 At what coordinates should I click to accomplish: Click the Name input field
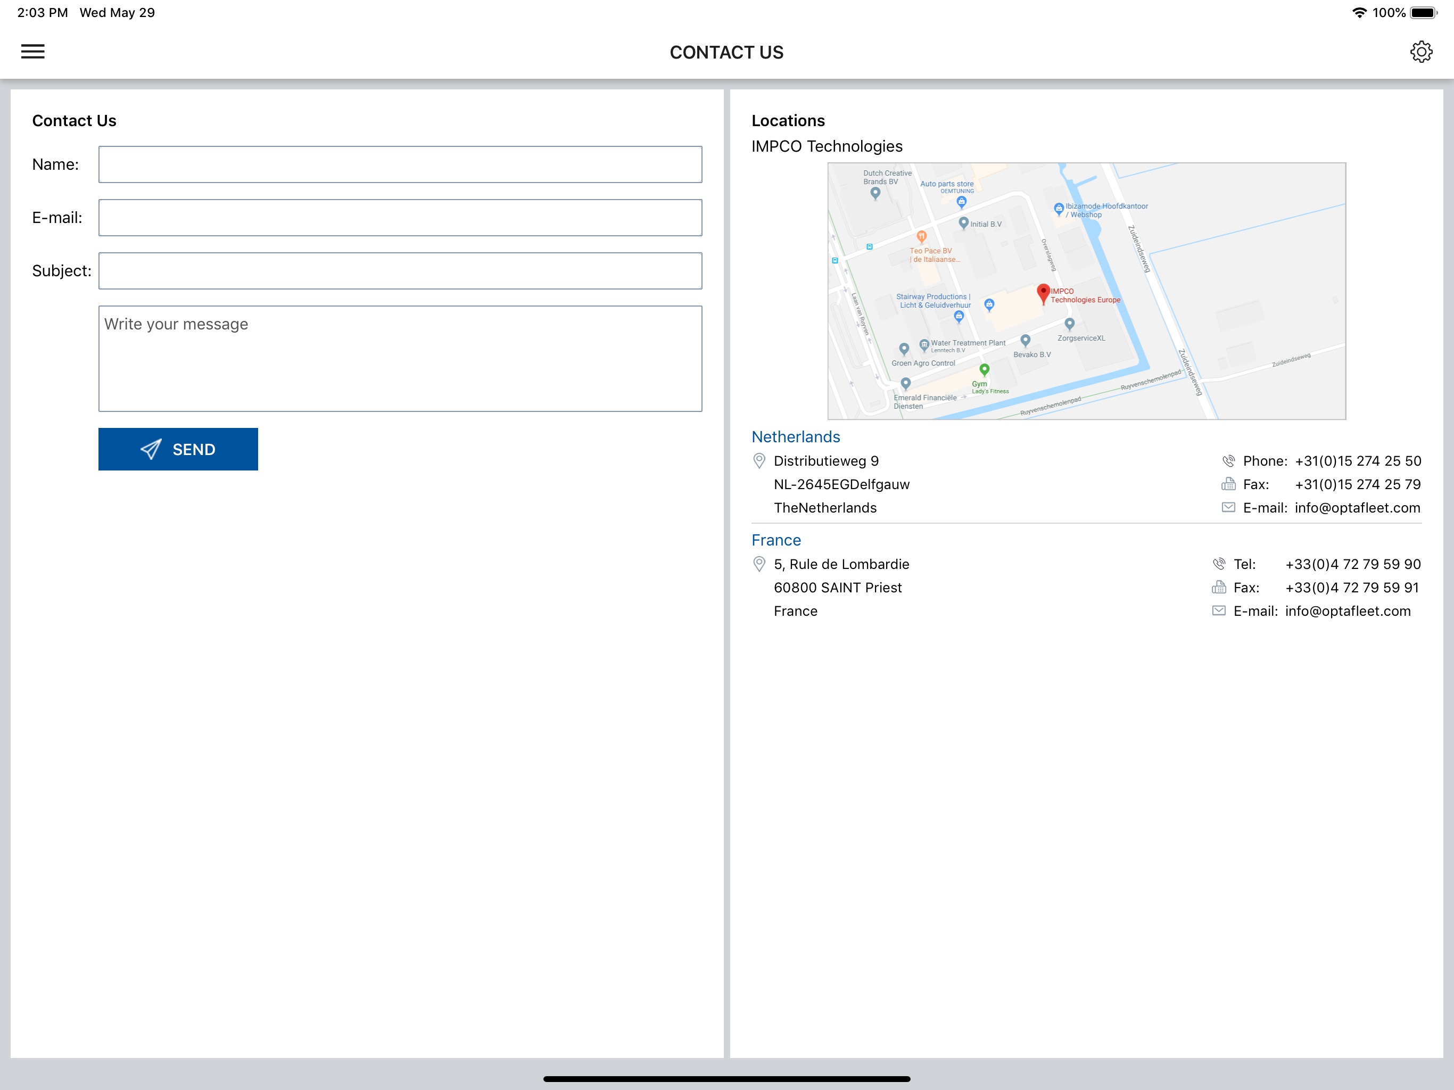coord(400,164)
